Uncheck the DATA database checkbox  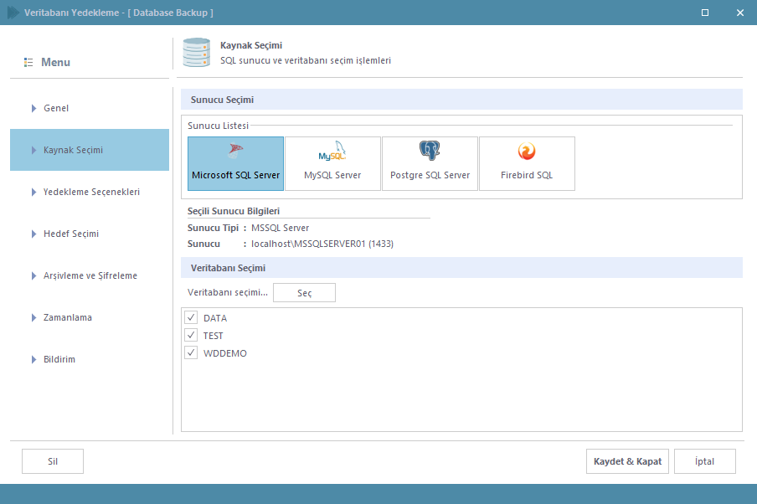point(191,318)
